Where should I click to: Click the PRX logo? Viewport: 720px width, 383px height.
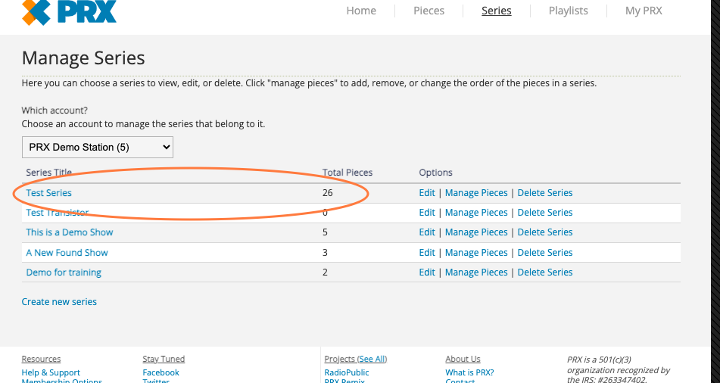(70, 12)
